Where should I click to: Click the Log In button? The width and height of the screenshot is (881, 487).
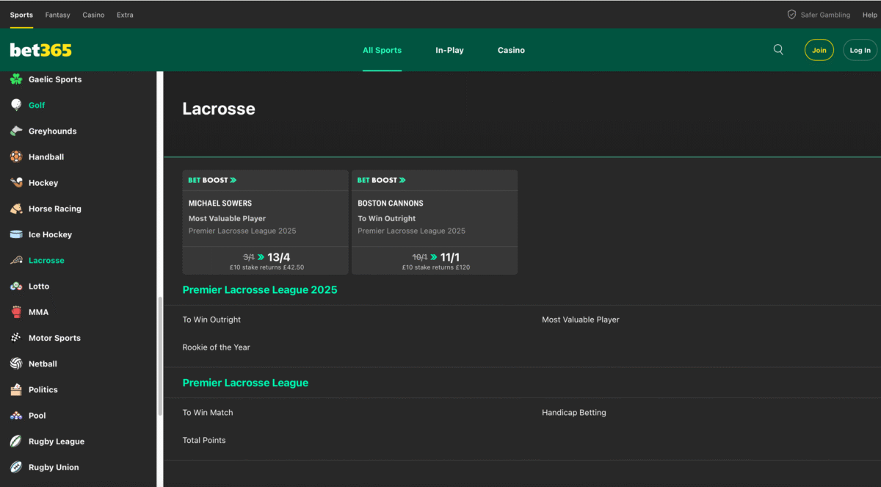tap(860, 50)
